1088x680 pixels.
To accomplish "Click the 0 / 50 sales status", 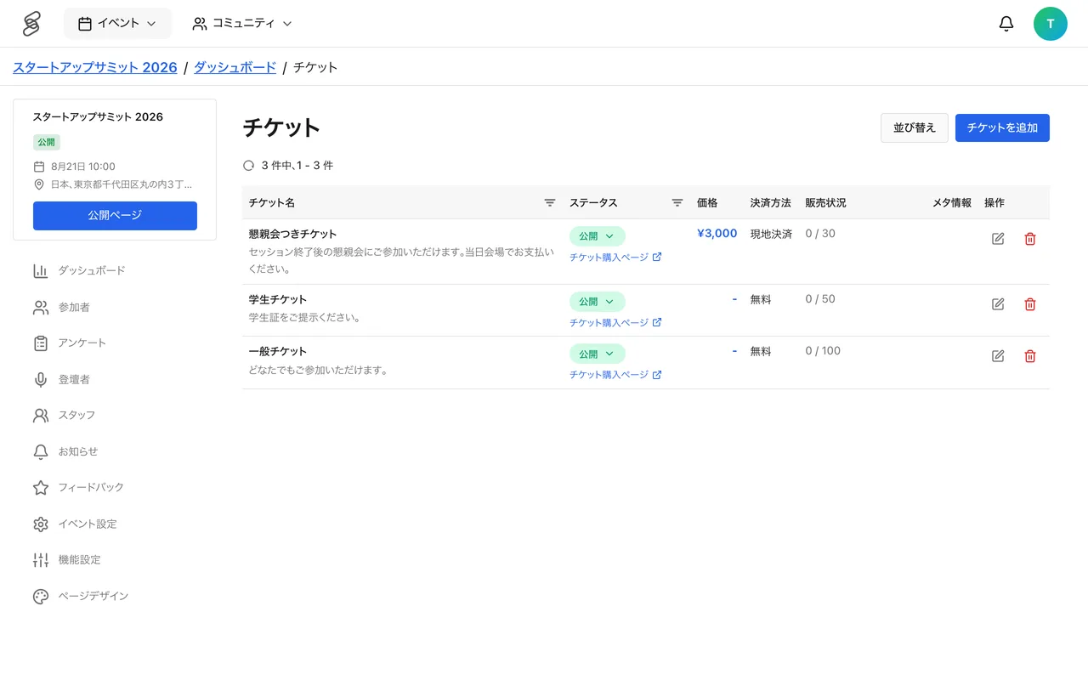I will [820, 299].
